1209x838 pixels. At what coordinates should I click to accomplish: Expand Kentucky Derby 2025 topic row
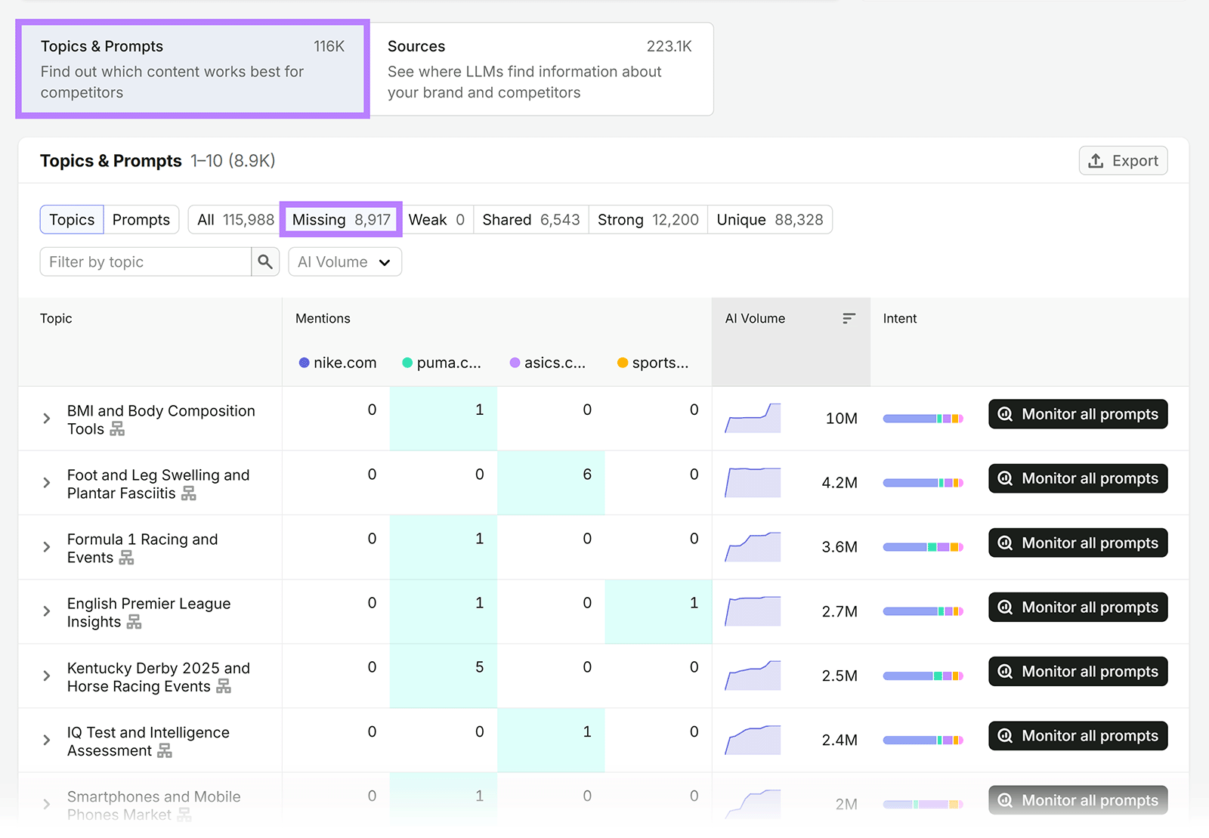(x=47, y=676)
